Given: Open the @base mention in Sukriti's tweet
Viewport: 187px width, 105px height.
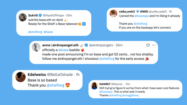Looking at the screenshot, I should coord(48,32).
